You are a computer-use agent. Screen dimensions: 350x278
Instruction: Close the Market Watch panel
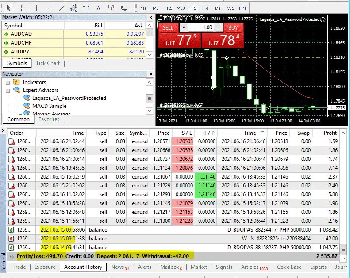pos(151,17)
